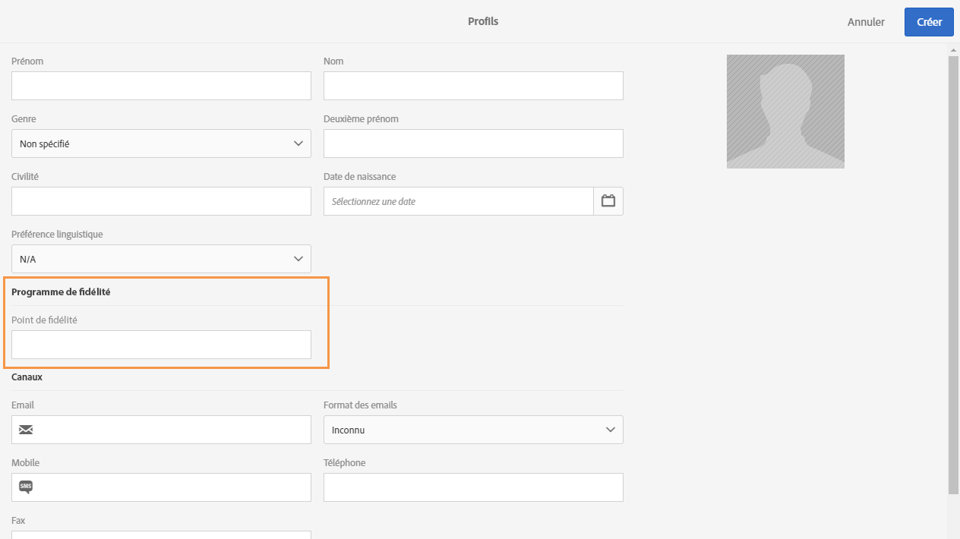Click the profile avatar placeholder image
The width and height of the screenshot is (960, 539).
(785, 112)
